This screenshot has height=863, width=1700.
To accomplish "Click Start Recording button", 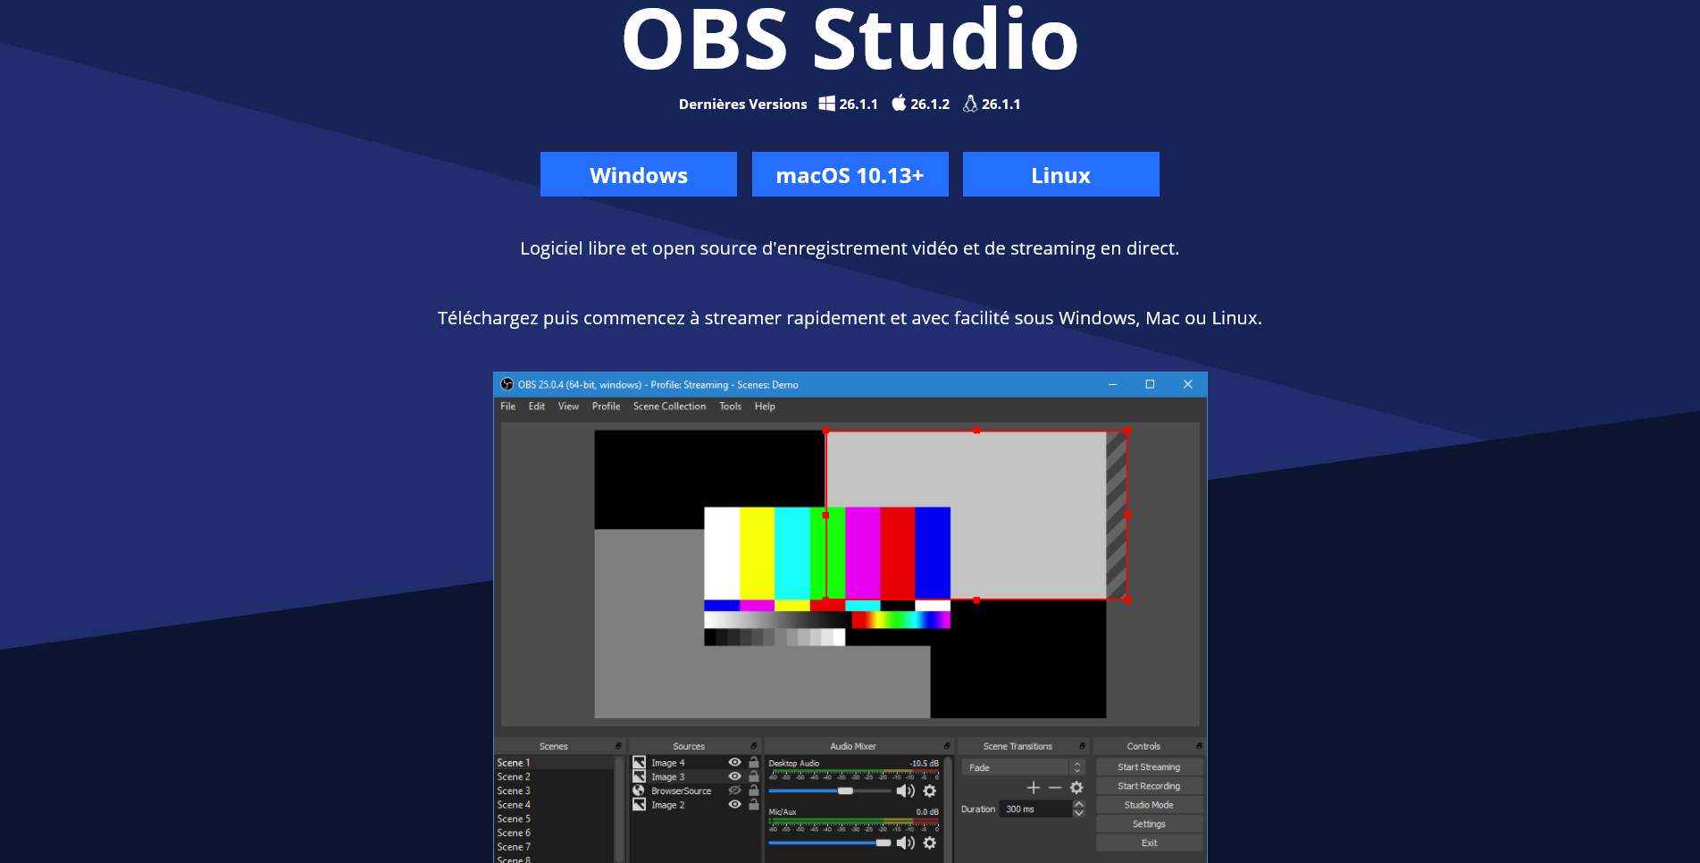I will coord(1149,786).
